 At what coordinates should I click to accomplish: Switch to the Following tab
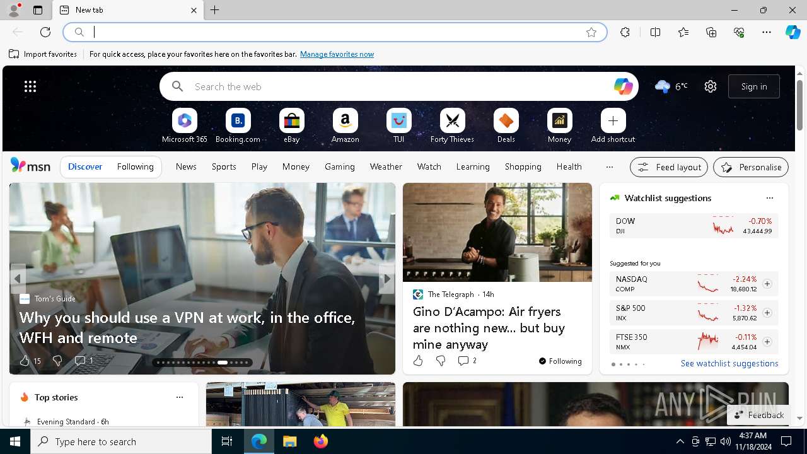135,167
